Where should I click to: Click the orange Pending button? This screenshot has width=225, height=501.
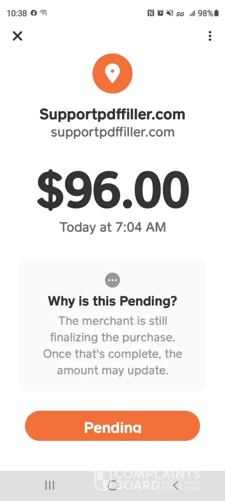[x=112, y=426]
